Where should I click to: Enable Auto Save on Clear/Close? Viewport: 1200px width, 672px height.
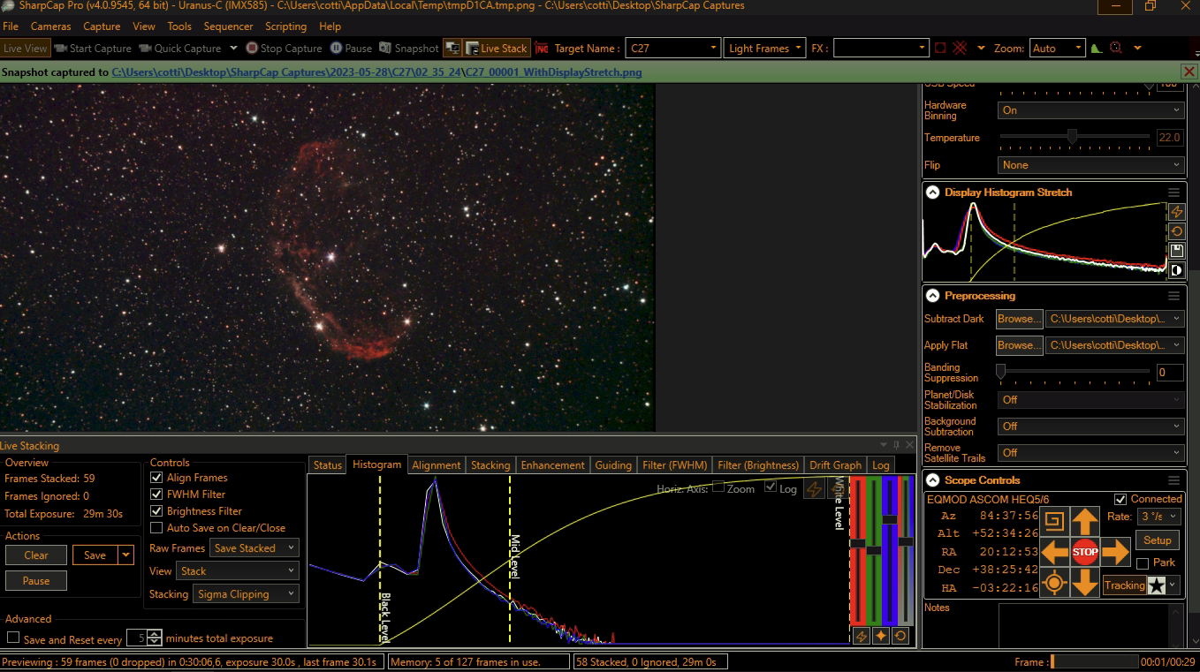(x=156, y=528)
